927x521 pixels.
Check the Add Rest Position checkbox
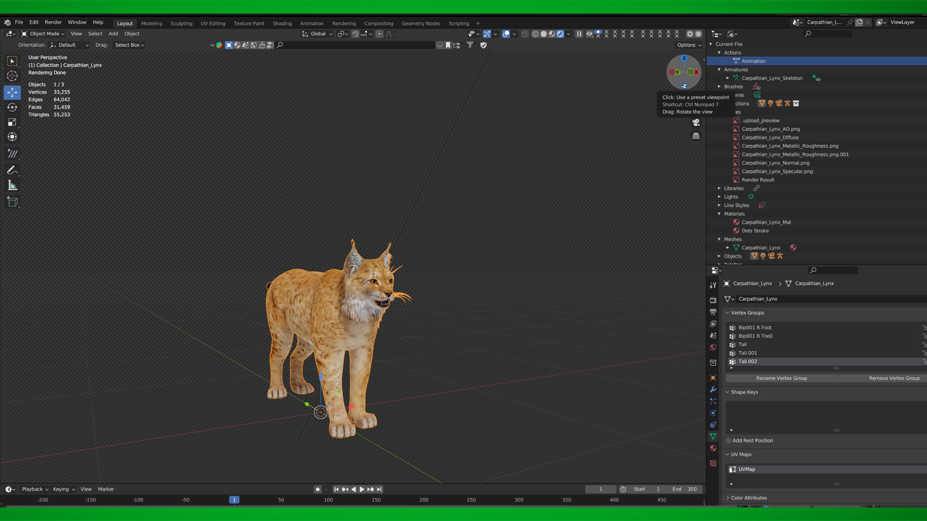[729, 440]
